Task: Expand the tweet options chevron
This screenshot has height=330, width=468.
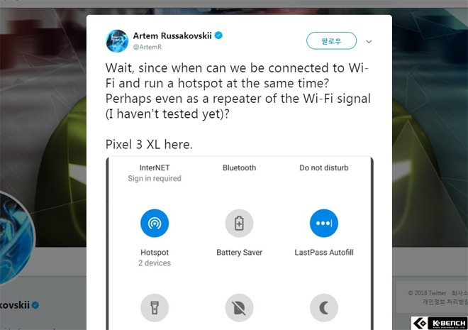Action: pos(369,41)
